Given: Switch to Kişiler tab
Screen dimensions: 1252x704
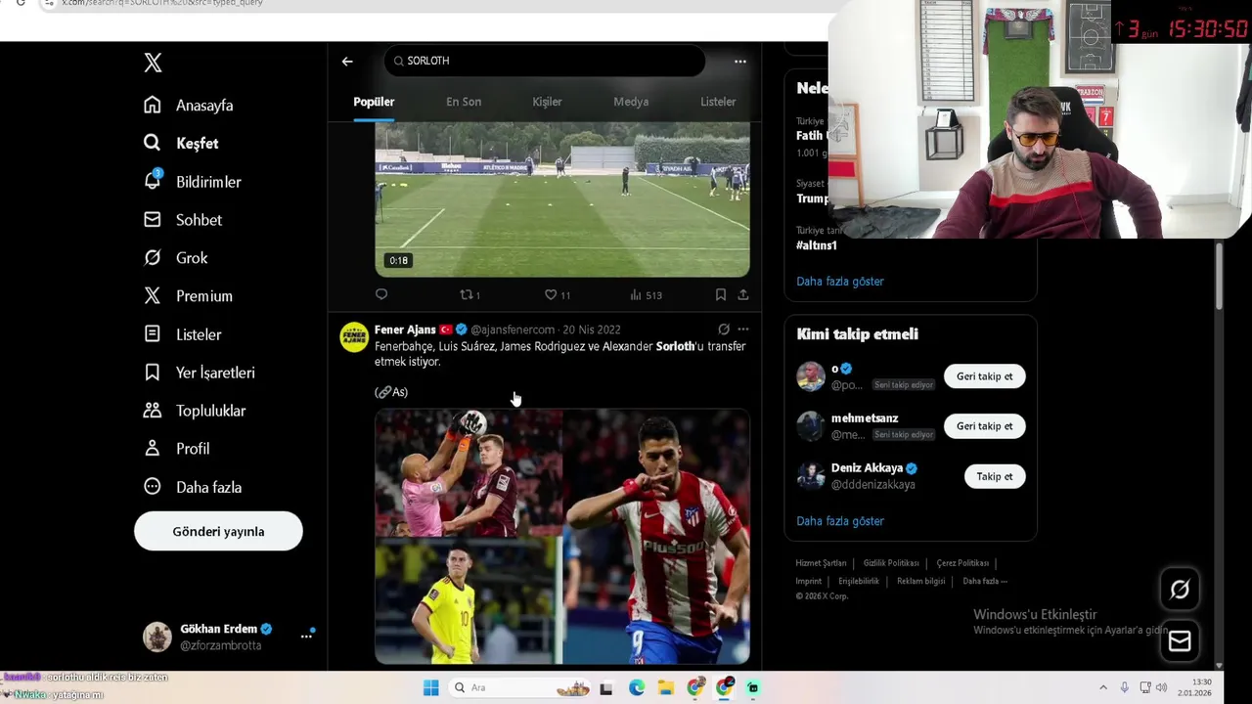Looking at the screenshot, I should (547, 102).
